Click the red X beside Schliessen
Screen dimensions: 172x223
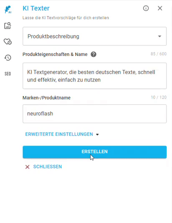[27, 167]
